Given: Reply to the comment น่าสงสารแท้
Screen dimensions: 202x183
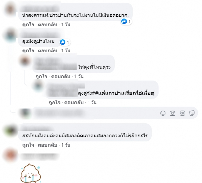Looking at the screenshot, I should coord(47,24).
